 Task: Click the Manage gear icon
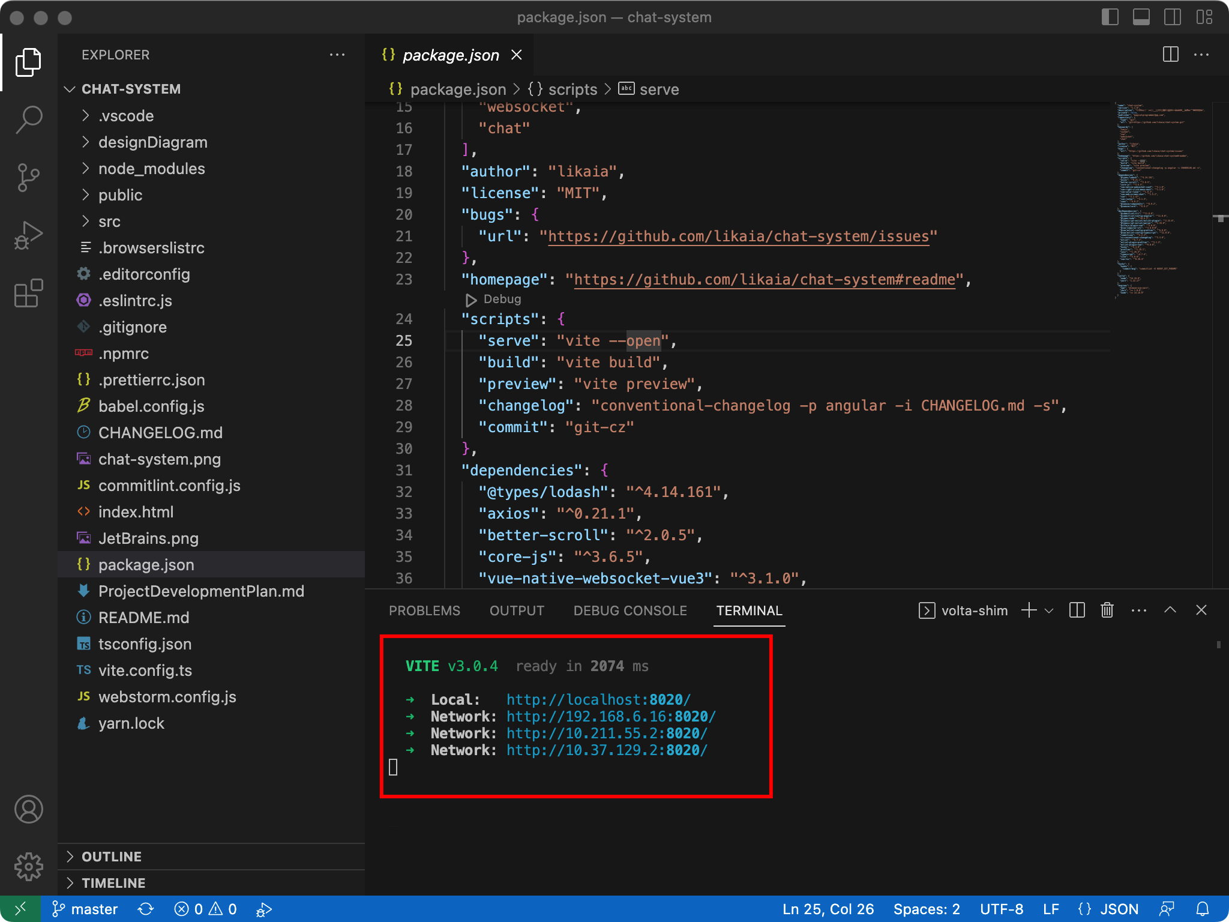(28, 867)
